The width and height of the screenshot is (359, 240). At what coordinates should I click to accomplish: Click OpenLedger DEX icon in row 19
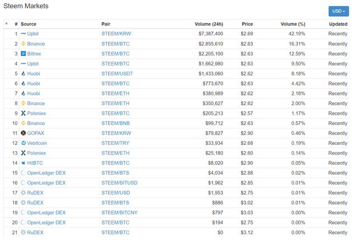(23, 213)
